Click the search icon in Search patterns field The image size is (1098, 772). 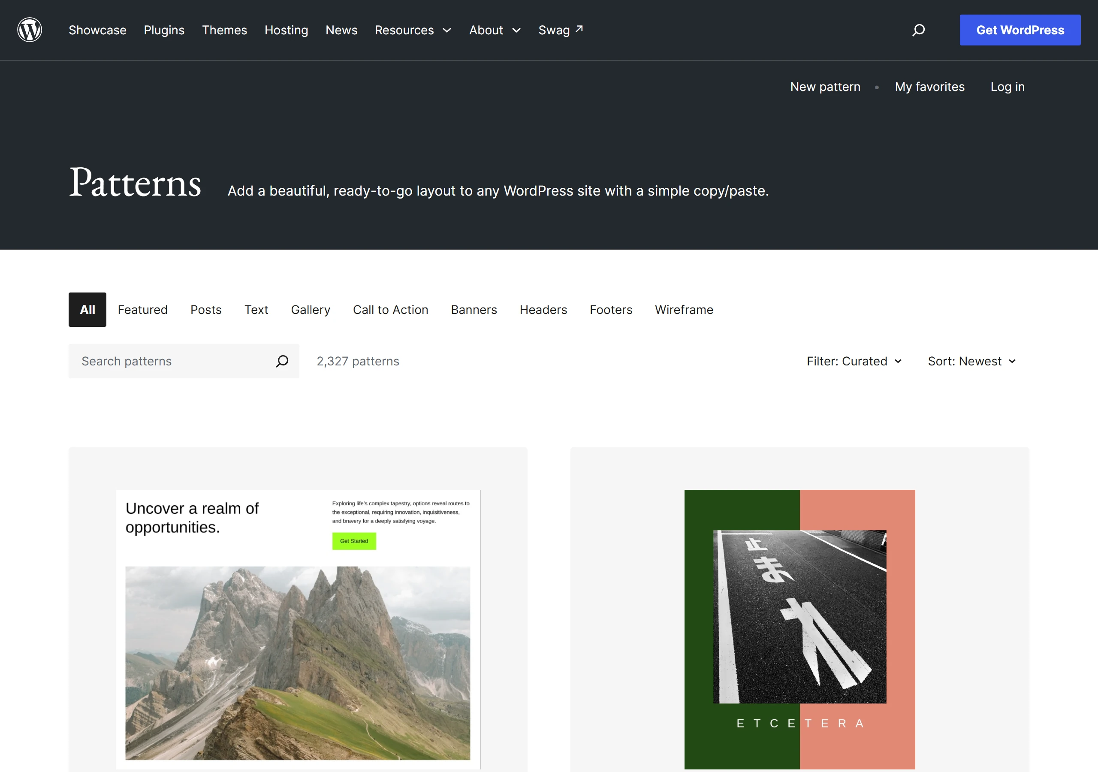pyautogui.click(x=282, y=361)
